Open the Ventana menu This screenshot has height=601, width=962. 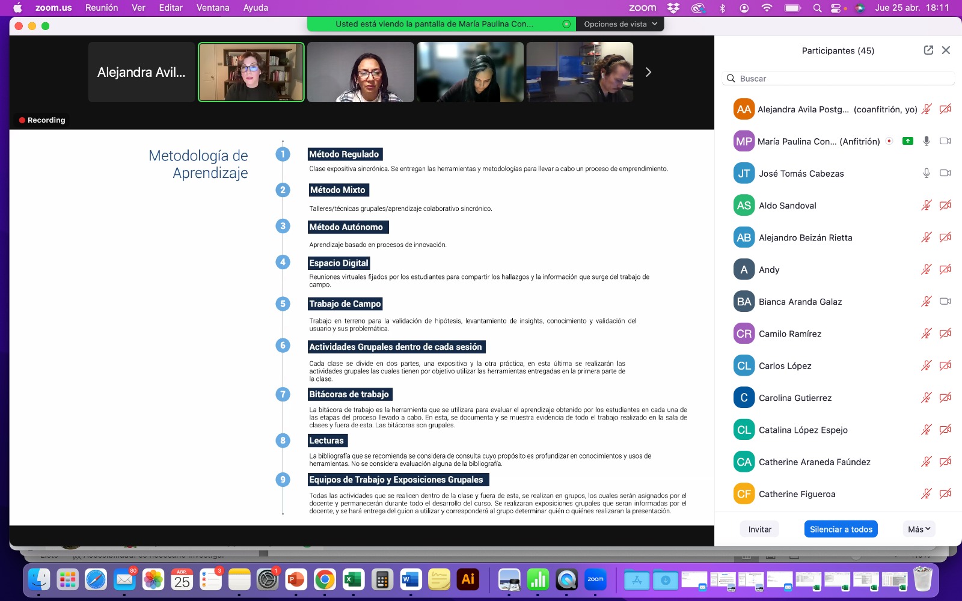pyautogui.click(x=213, y=8)
